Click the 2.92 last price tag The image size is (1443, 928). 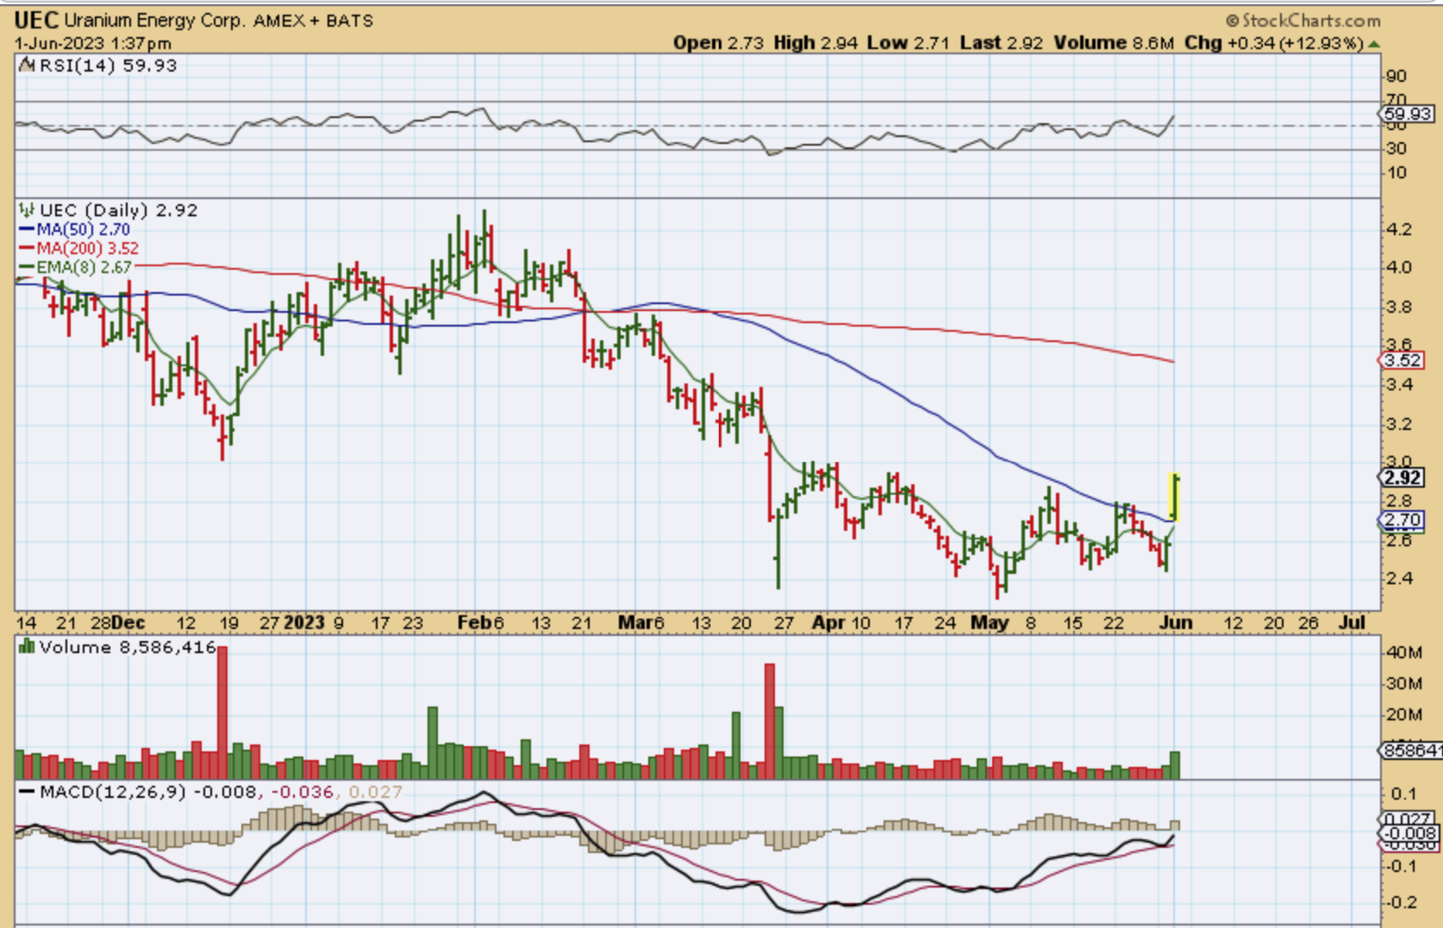(x=1402, y=477)
